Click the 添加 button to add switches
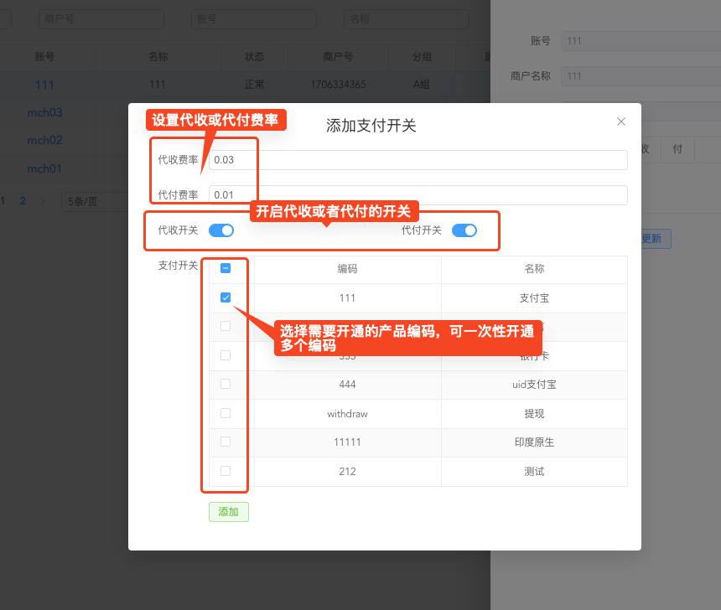This screenshot has width=721, height=610. click(x=228, y=511)
